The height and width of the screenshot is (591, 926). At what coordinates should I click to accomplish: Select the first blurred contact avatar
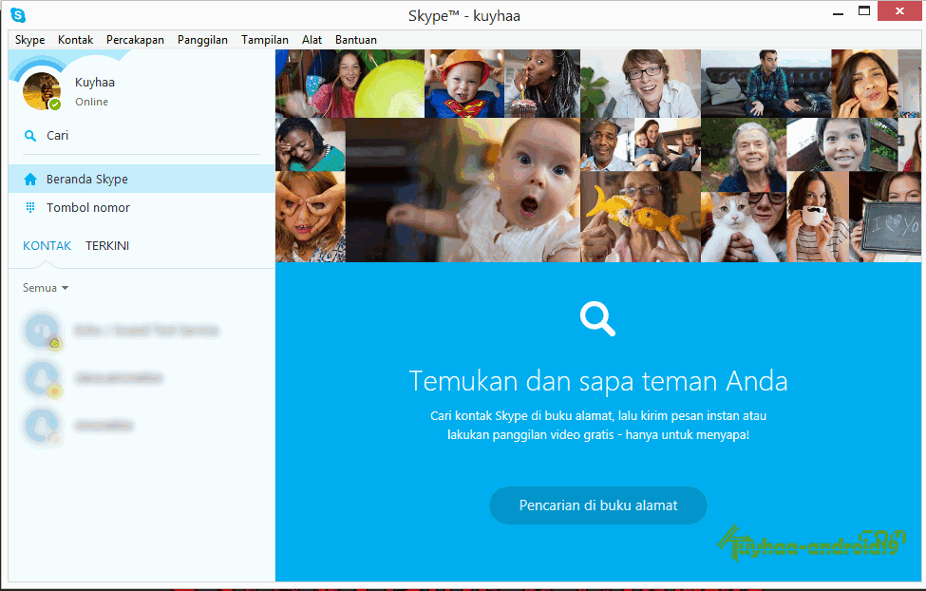click(42, 331)
